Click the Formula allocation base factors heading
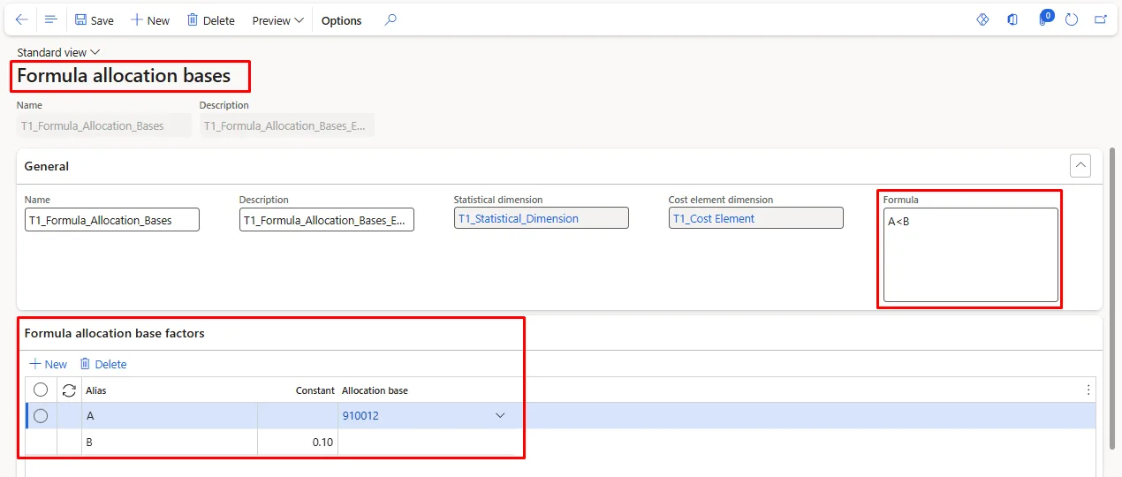Screen dimensions: 1122x477 click(x=115, y=333)
